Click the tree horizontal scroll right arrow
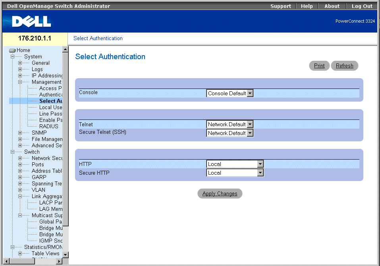The image size is (380, 266). point(59,261)
